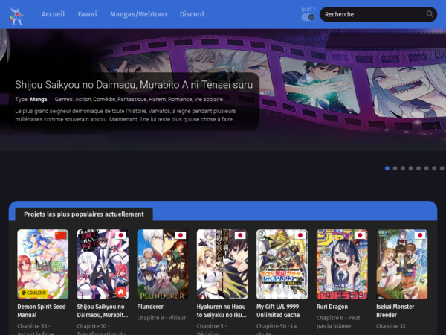
Task: Open Chapitre 50 of My Gift LVL
Action: pos(277,329)
